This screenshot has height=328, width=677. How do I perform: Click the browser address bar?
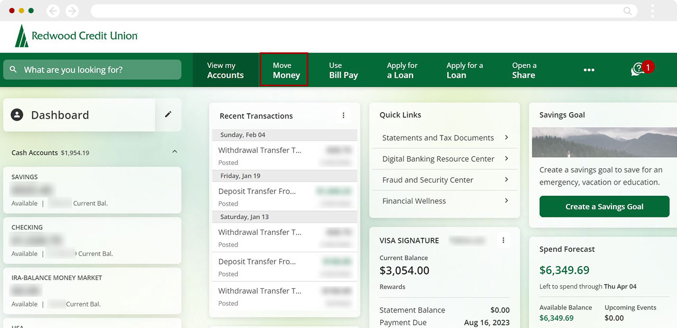coord(363,11)
